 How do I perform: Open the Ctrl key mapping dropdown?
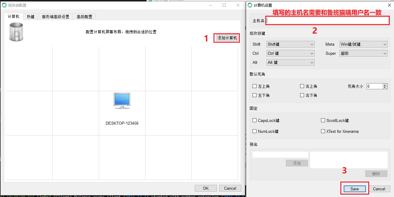[290, 53]
